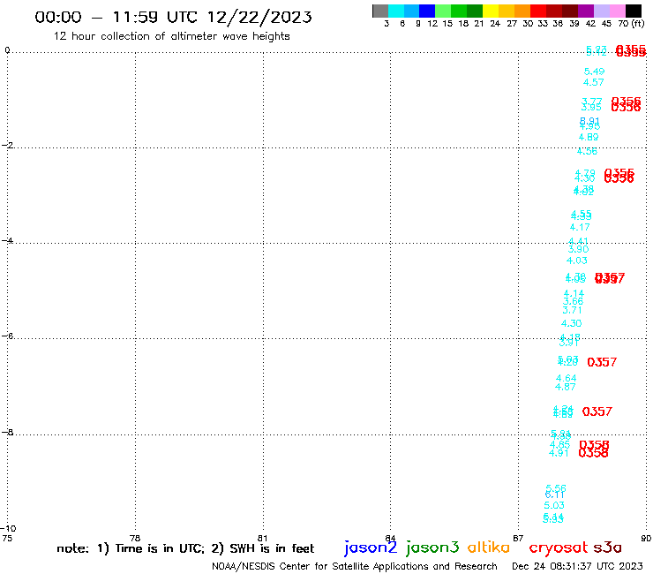Click longitude axis label '75'

click(x=7, y=538)
